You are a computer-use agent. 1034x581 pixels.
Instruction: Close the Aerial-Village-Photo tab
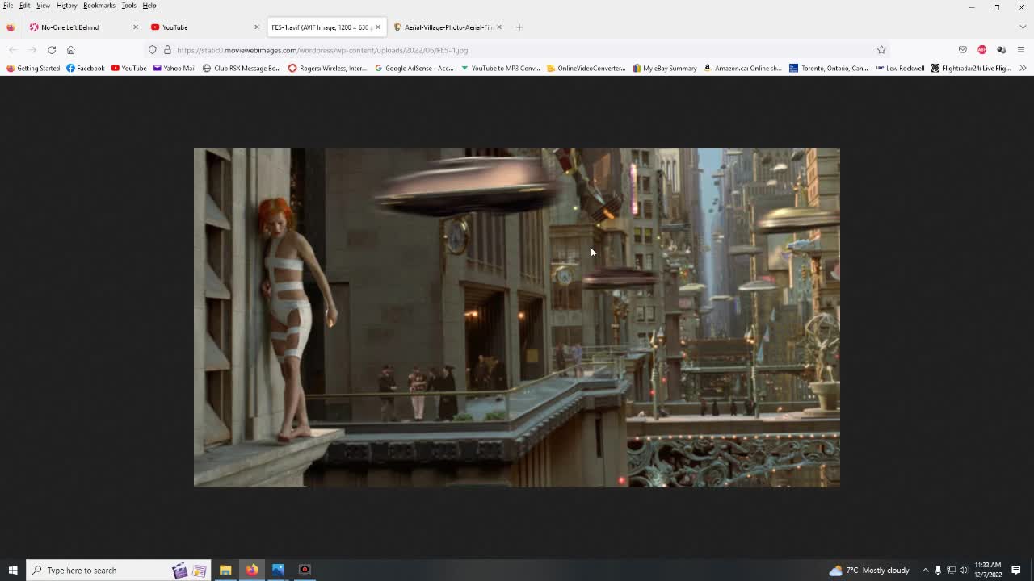498,27
